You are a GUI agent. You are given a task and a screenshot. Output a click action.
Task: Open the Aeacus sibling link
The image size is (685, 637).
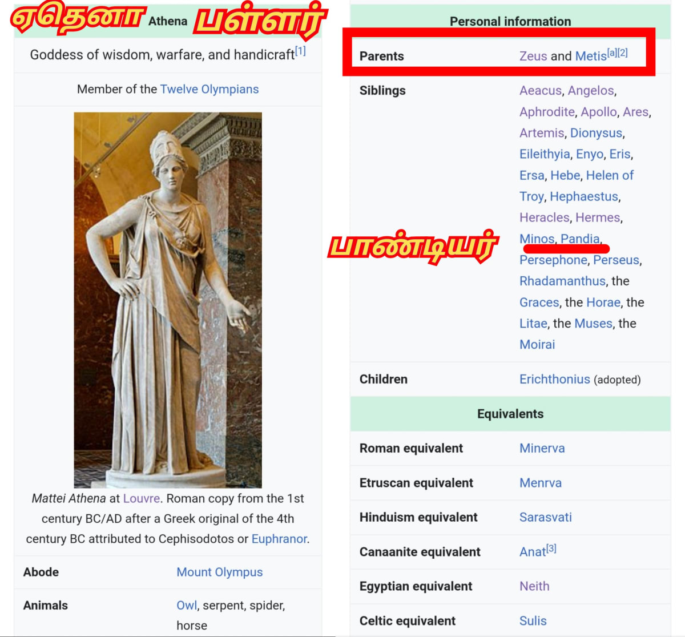(x=541, y=90)
